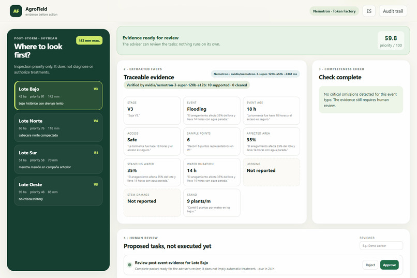Click 'mancha marrón en campaña anterior' note
This screenshot has height=278, width=417.
[44, 167]
